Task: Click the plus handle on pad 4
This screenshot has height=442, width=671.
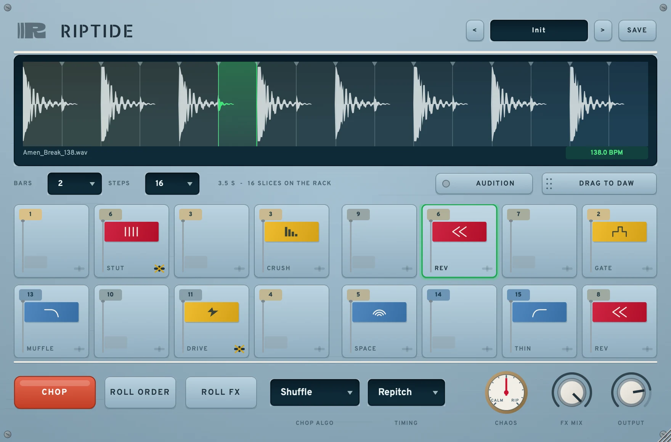Action: click(x=319, y=349)
